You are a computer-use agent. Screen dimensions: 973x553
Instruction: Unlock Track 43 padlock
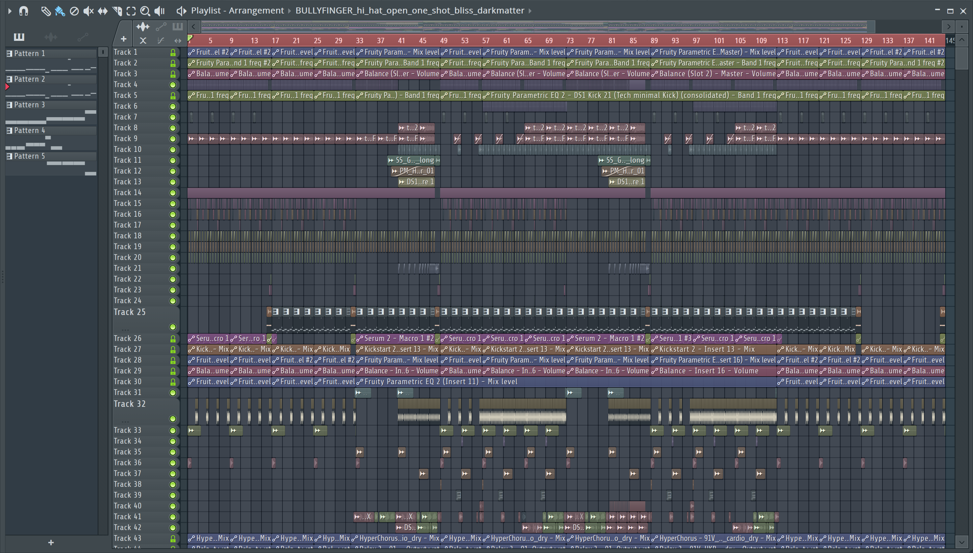point(173,538)
